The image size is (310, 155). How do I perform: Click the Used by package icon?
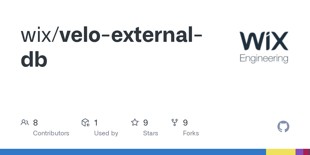(86, 122)
